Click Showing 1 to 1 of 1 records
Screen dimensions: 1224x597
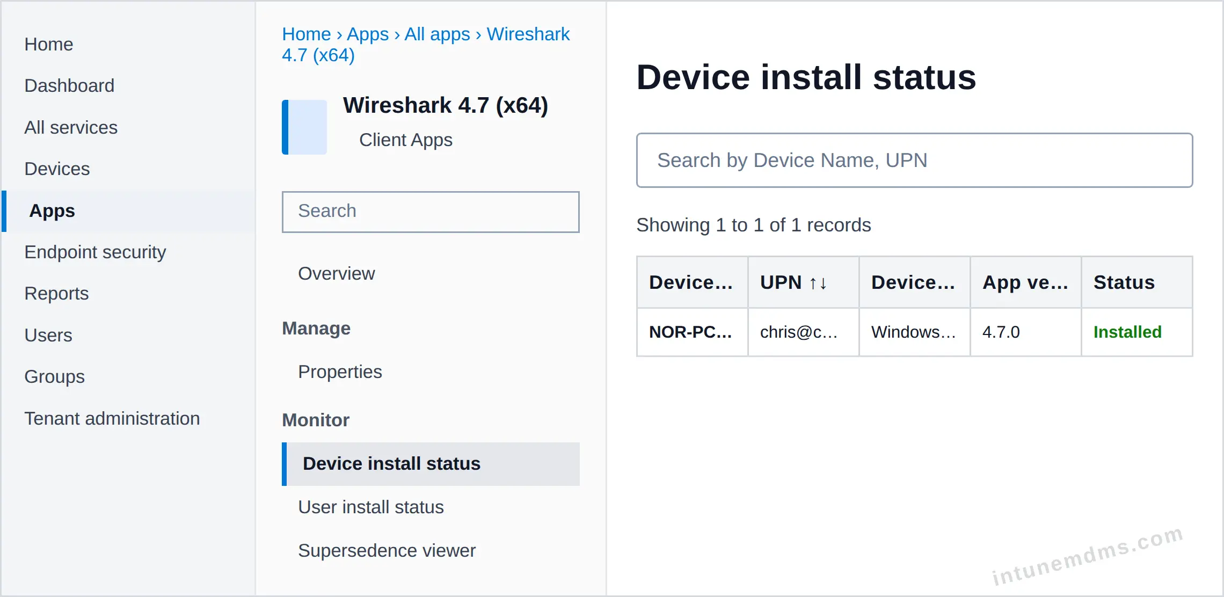click(x=754, y=224)
